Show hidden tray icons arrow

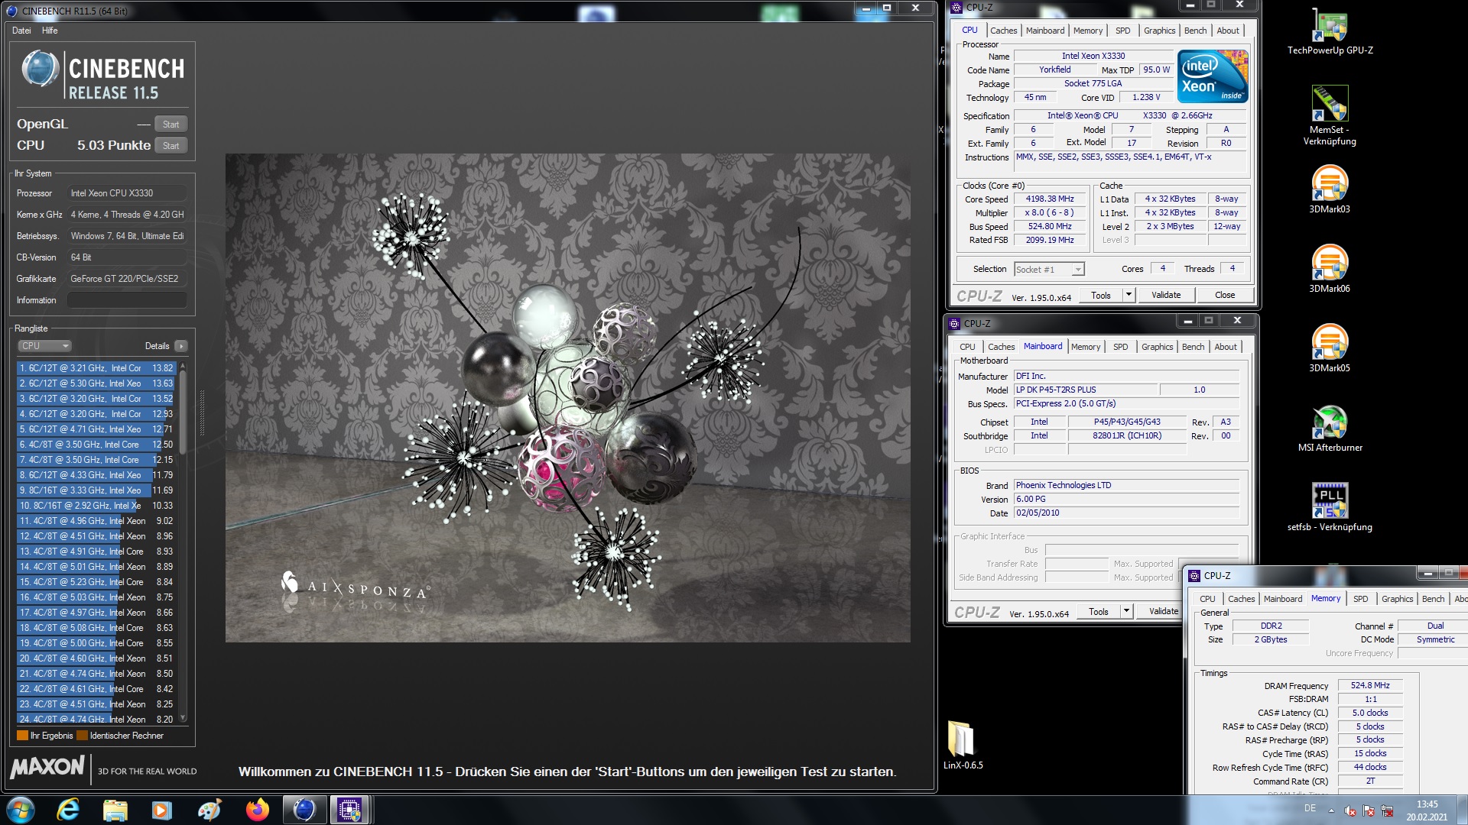[x=1331, y=810]
